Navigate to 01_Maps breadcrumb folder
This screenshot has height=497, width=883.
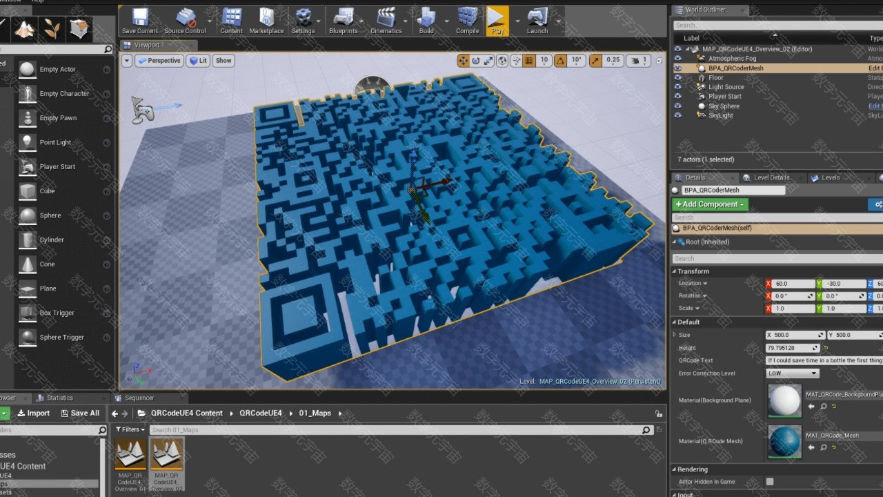pos(315,413)
